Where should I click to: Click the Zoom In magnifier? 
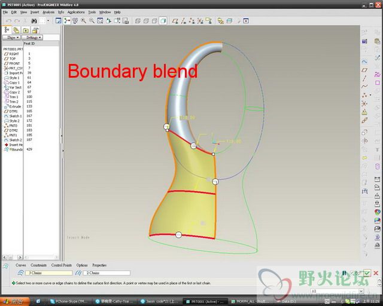[83, 21]
